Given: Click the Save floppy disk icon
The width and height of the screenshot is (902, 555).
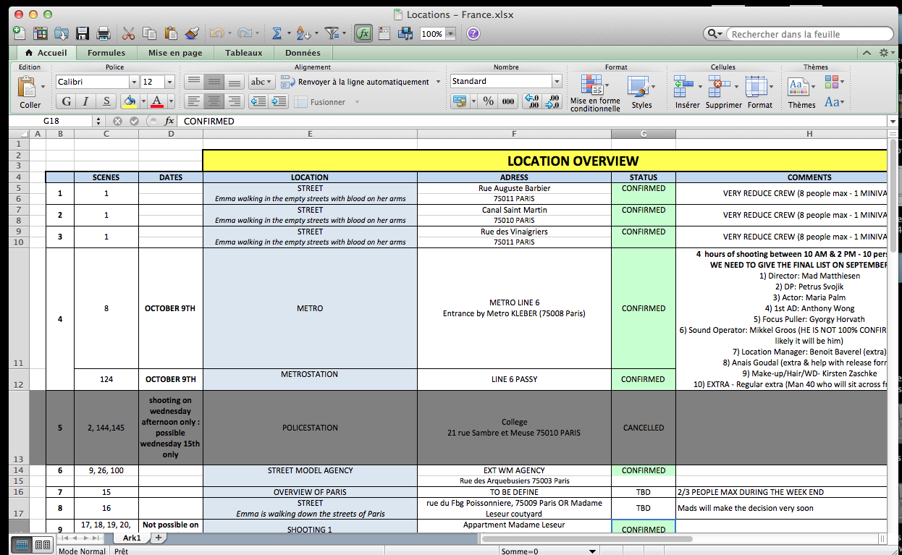Looking at the screenshot, I should point(83,33).
